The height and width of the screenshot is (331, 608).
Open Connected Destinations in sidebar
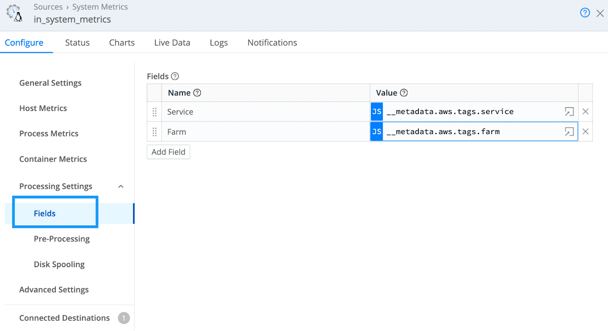65,318
